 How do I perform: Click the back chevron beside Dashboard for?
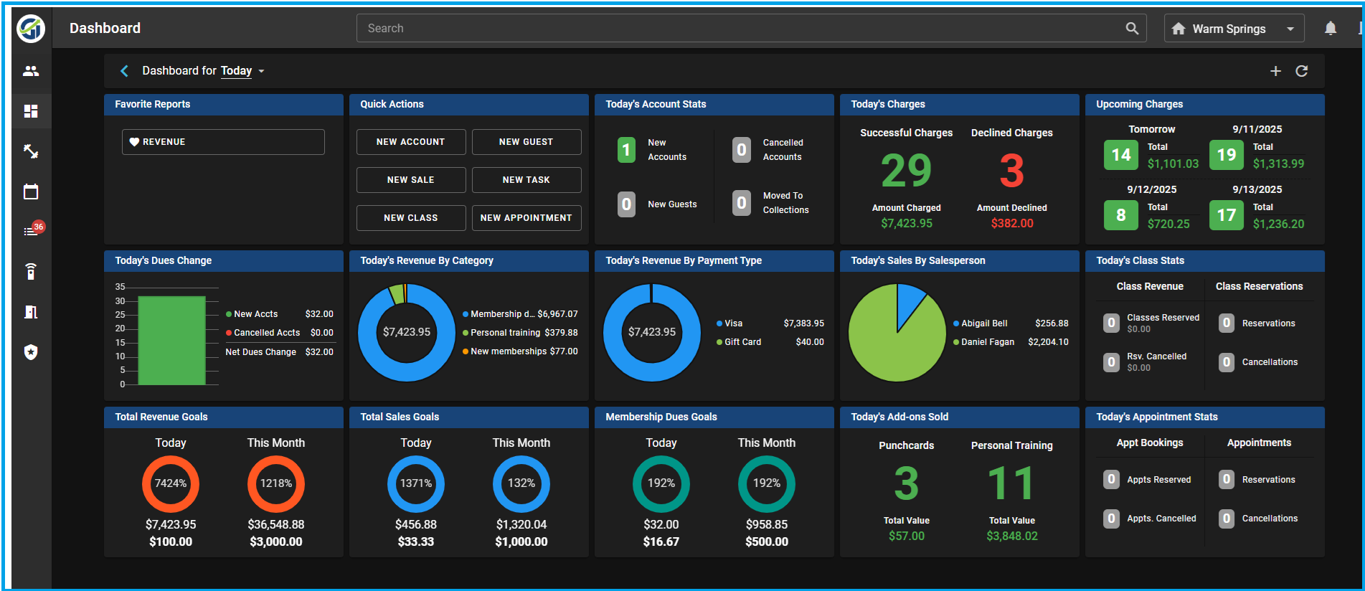(125, 71)
